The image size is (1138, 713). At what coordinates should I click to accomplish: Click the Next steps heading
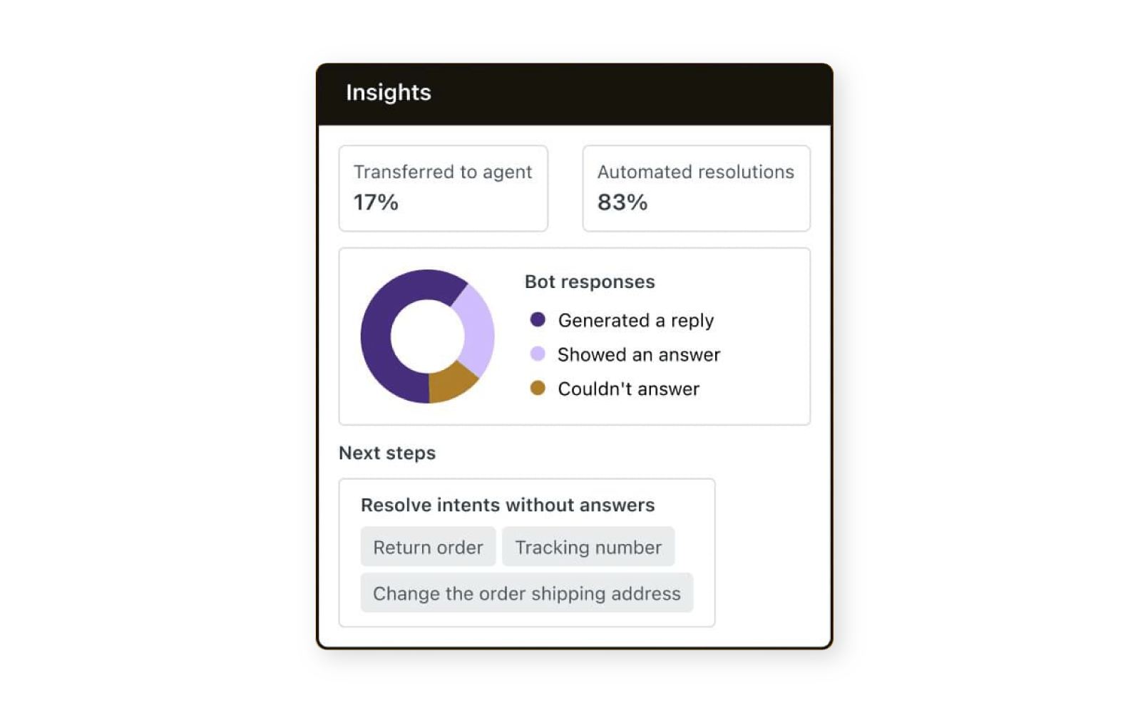(387, 453)
